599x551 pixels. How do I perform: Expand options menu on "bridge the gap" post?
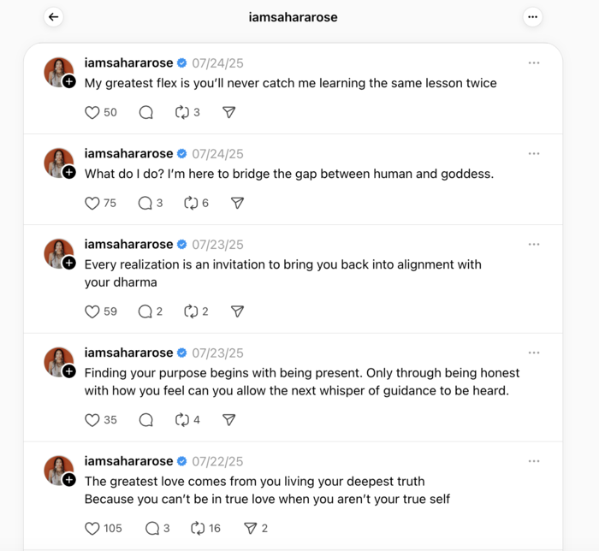tap(534, 154)
